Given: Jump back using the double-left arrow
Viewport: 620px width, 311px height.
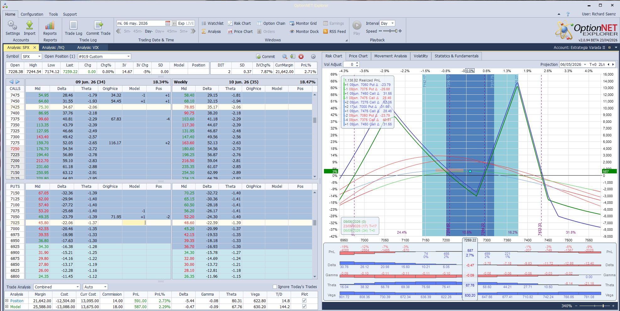Looking at the screenshot, I should coord(119,31).
